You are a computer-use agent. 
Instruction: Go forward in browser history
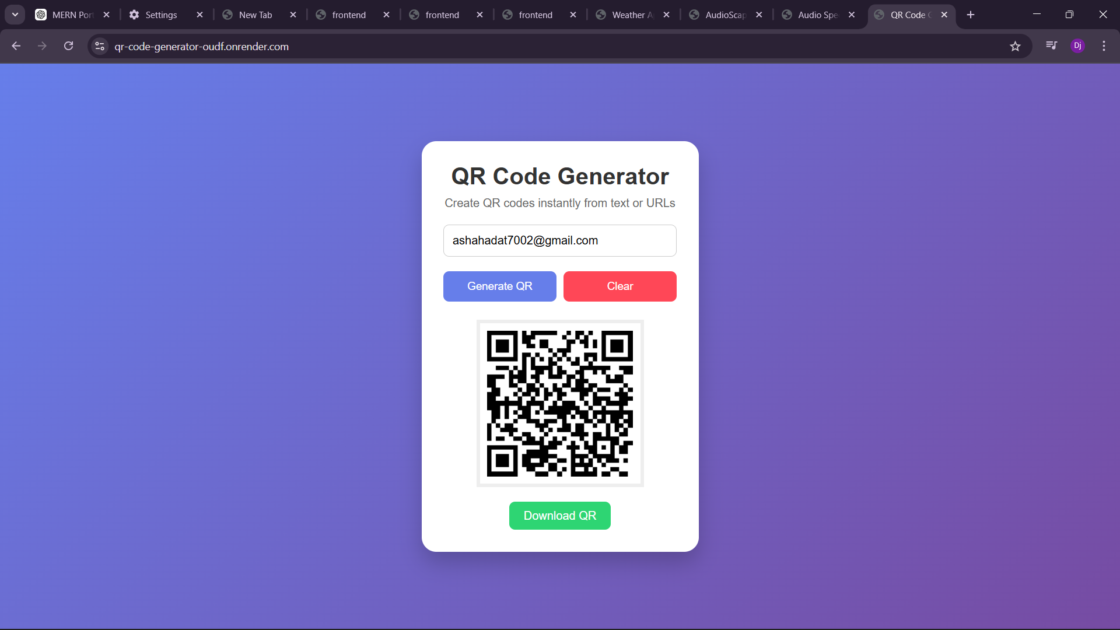[x=42, y=46]
